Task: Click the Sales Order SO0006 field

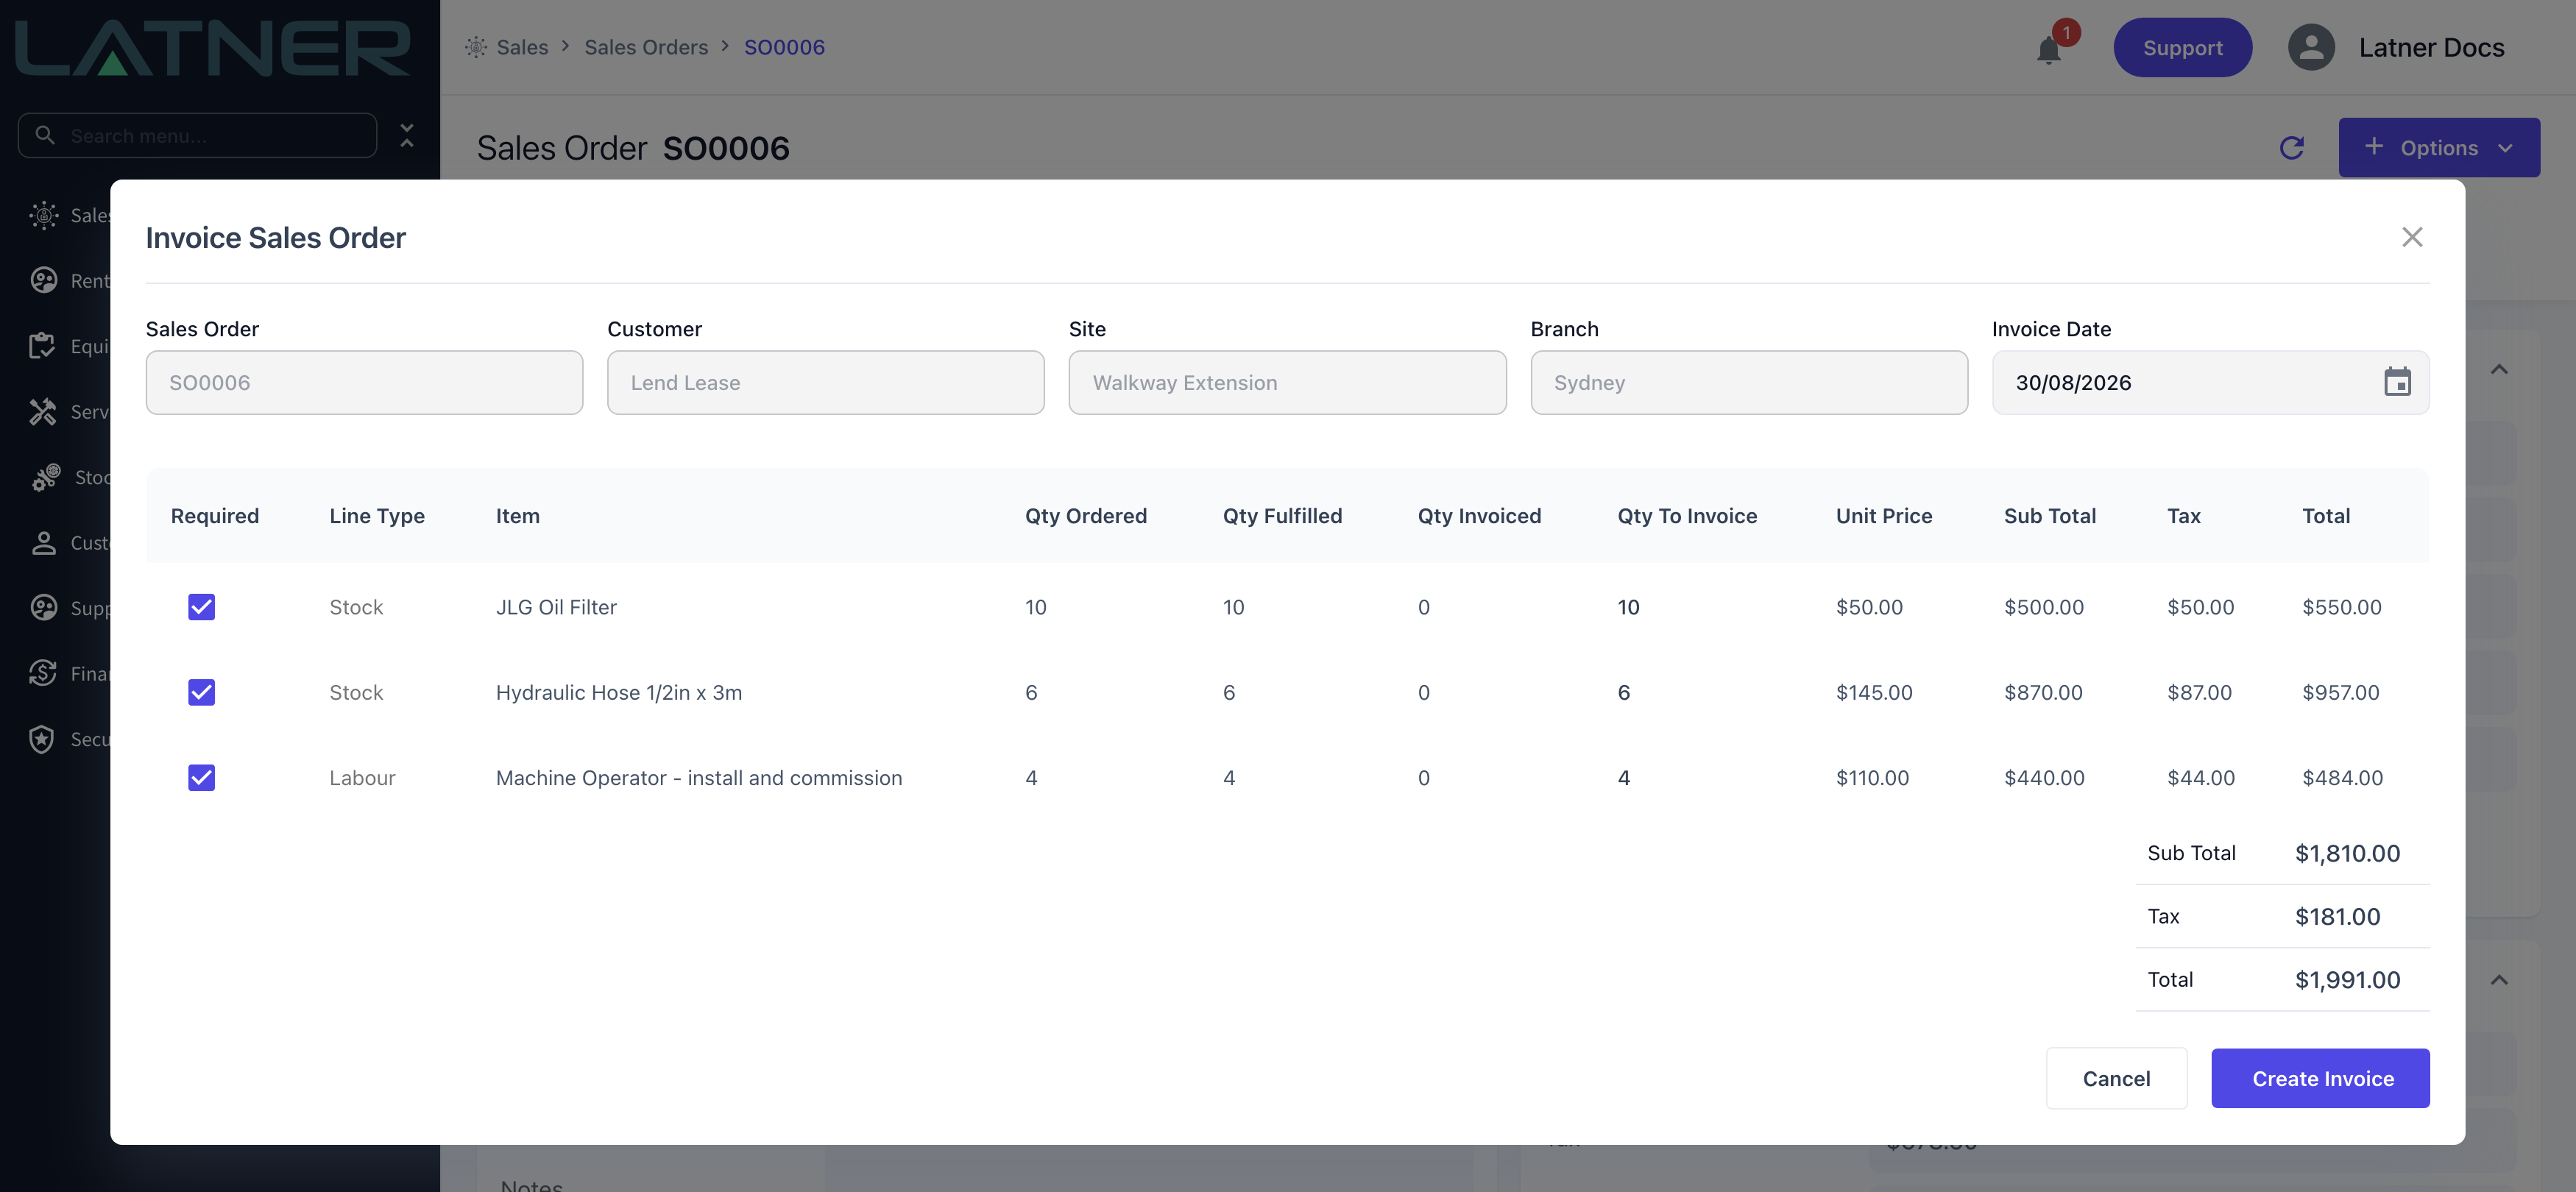Action: pyautogui.click(x=364, y=382)
